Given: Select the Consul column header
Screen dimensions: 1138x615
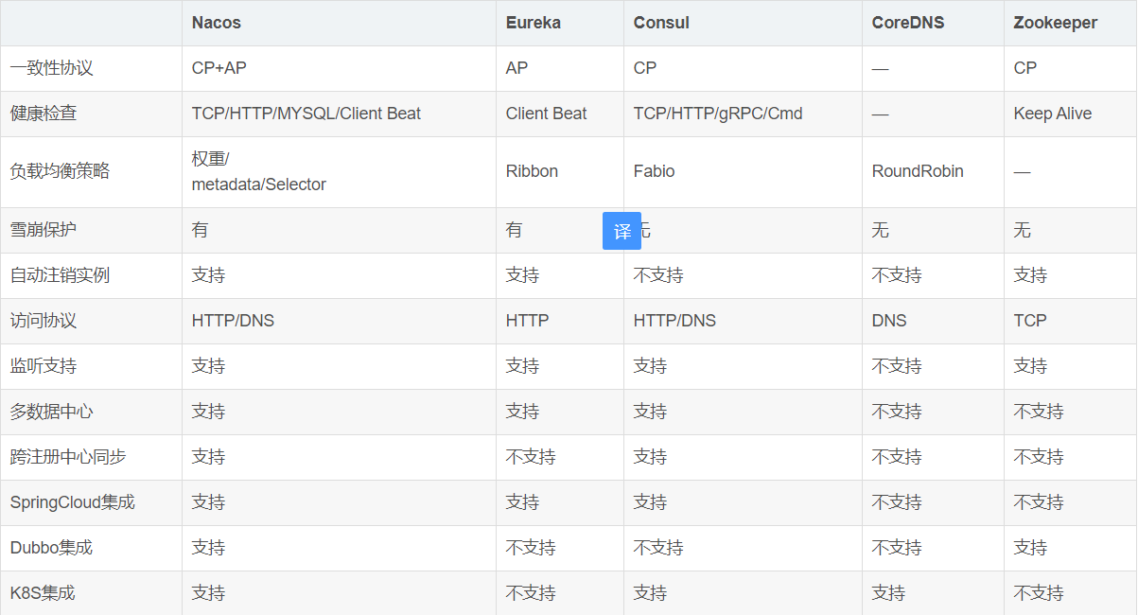Looking at the screenshot, I should coord(661,23).
